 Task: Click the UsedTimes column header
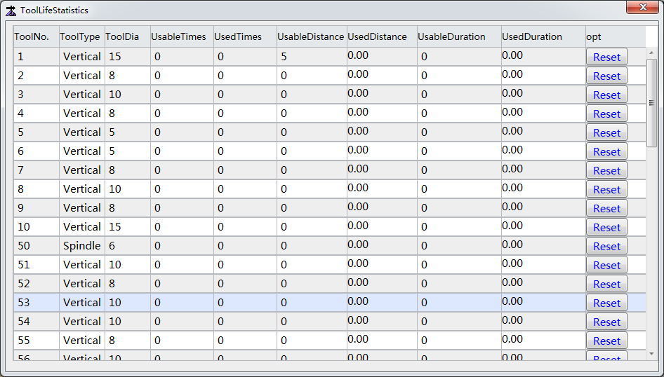pos(245,36)
